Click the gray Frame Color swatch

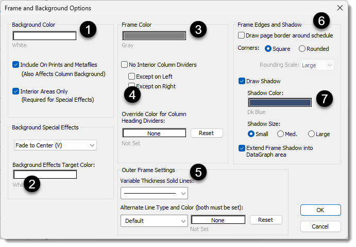click(154, 36)
